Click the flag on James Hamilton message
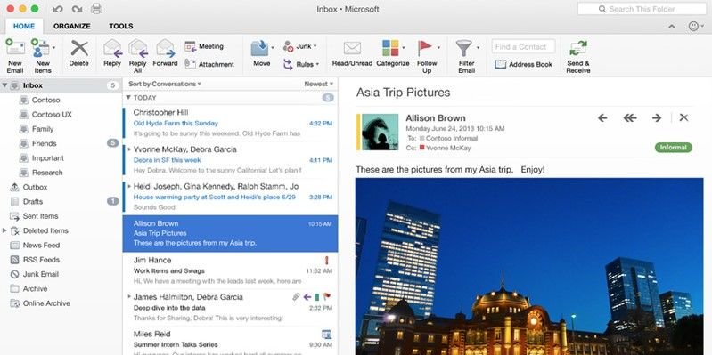 [x=327, y=297]
